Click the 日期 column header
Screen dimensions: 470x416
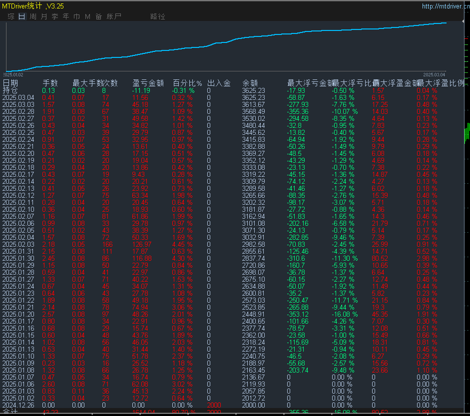[x=10, y=83]
